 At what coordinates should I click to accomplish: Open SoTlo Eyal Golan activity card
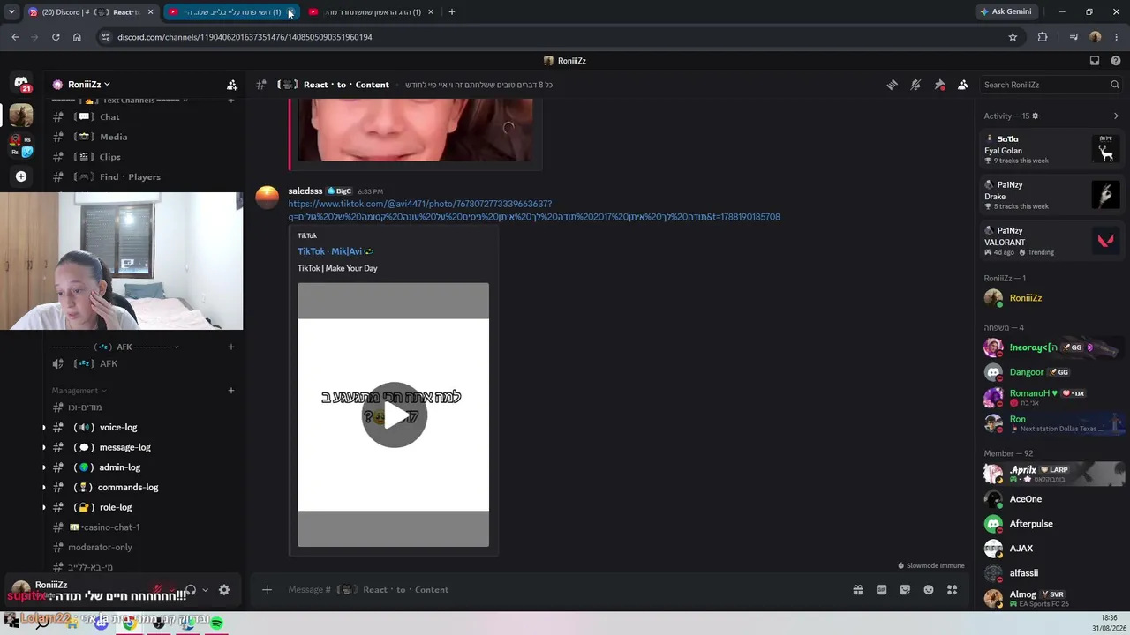point(1052,150)
